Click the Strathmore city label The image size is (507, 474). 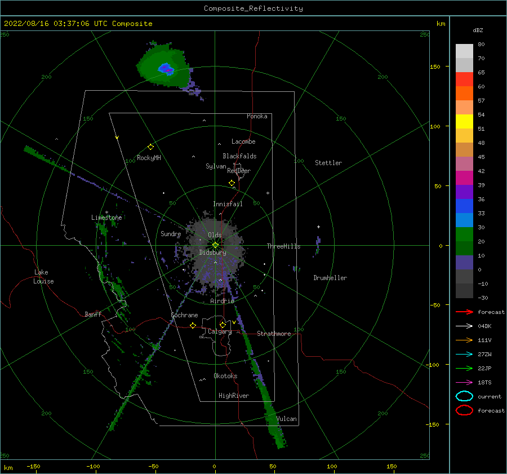(274, 334)
